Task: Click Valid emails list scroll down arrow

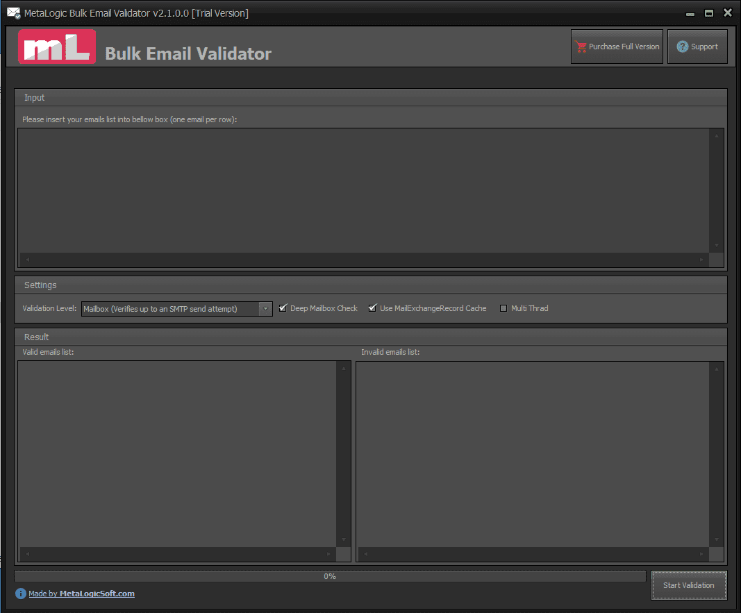Action: pyautogui.click(x=344, y=539)
